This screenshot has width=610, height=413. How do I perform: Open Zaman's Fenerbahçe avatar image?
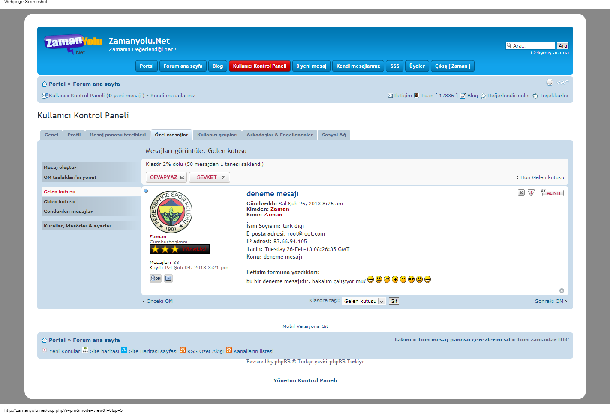(171, 212)
